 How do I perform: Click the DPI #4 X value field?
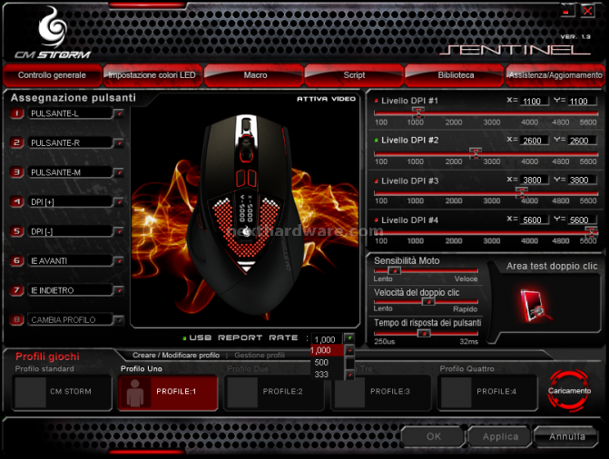pyautogui.click(x=534, y=220)
